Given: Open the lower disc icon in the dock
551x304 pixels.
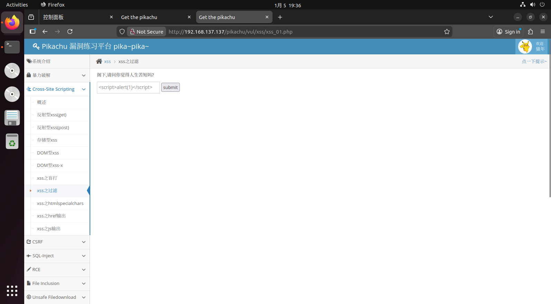Looking at the screenshot, I should [x=12, y=94].
